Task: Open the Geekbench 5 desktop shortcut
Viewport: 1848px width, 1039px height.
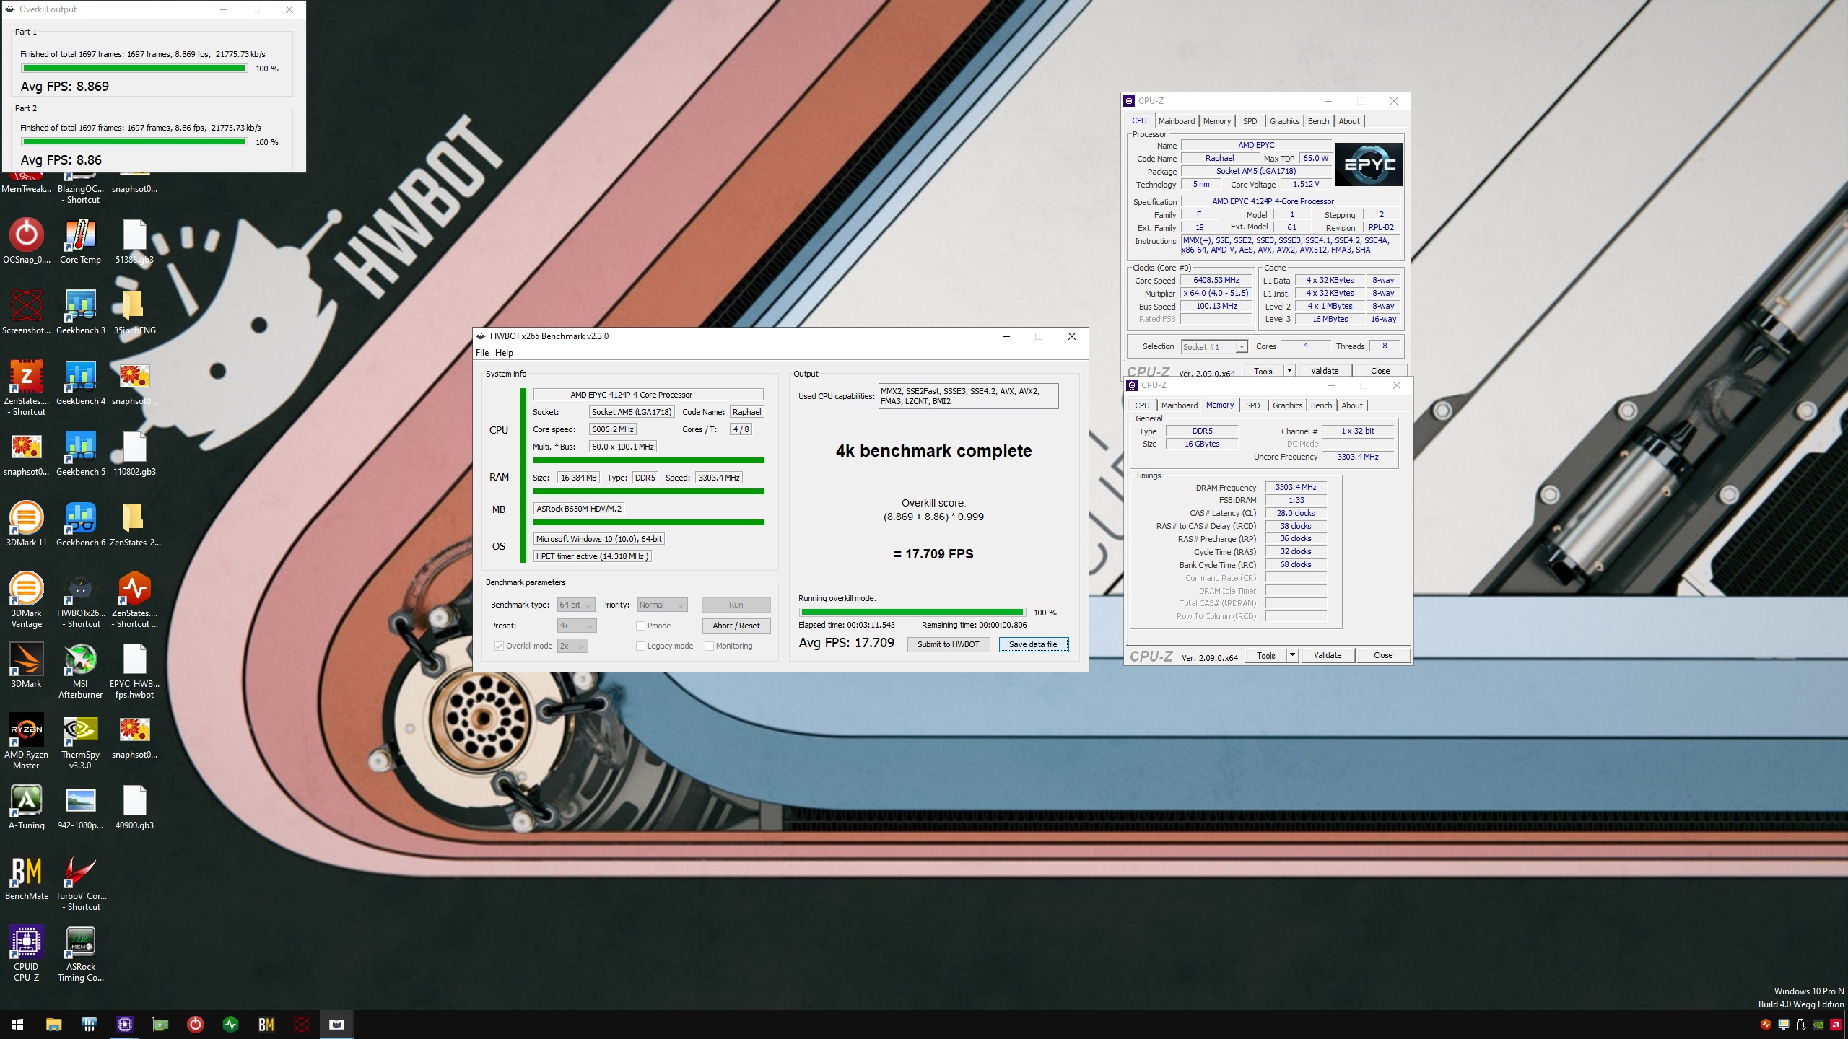Action: coord(80,455)
